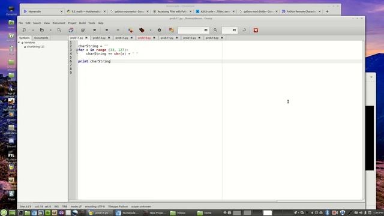Screen dimensions: 384x216
Task: Switch to the prob13.py editor tab
Action: (x=212, y=38)
